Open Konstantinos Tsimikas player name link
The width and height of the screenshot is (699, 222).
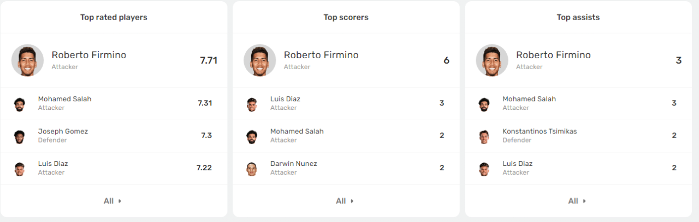coord(540,131)
